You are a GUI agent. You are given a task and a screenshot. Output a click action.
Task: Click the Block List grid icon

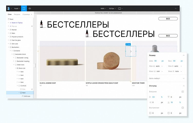[x=17, y=68]
